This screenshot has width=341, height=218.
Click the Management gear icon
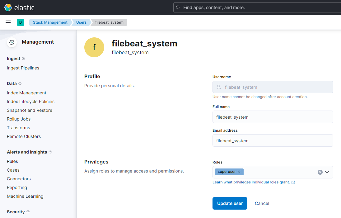pyautogui.click(x=12, y=42)
